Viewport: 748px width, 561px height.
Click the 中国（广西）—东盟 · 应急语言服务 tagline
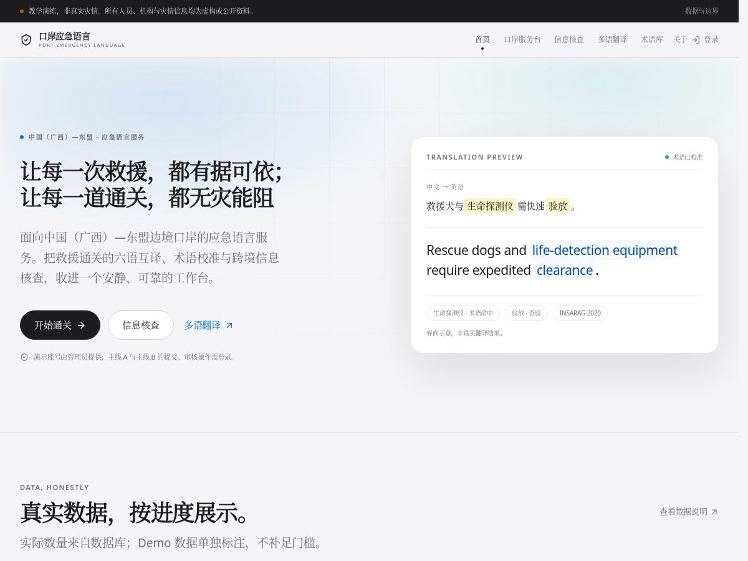pyautogui.click(x=87, y=137)
